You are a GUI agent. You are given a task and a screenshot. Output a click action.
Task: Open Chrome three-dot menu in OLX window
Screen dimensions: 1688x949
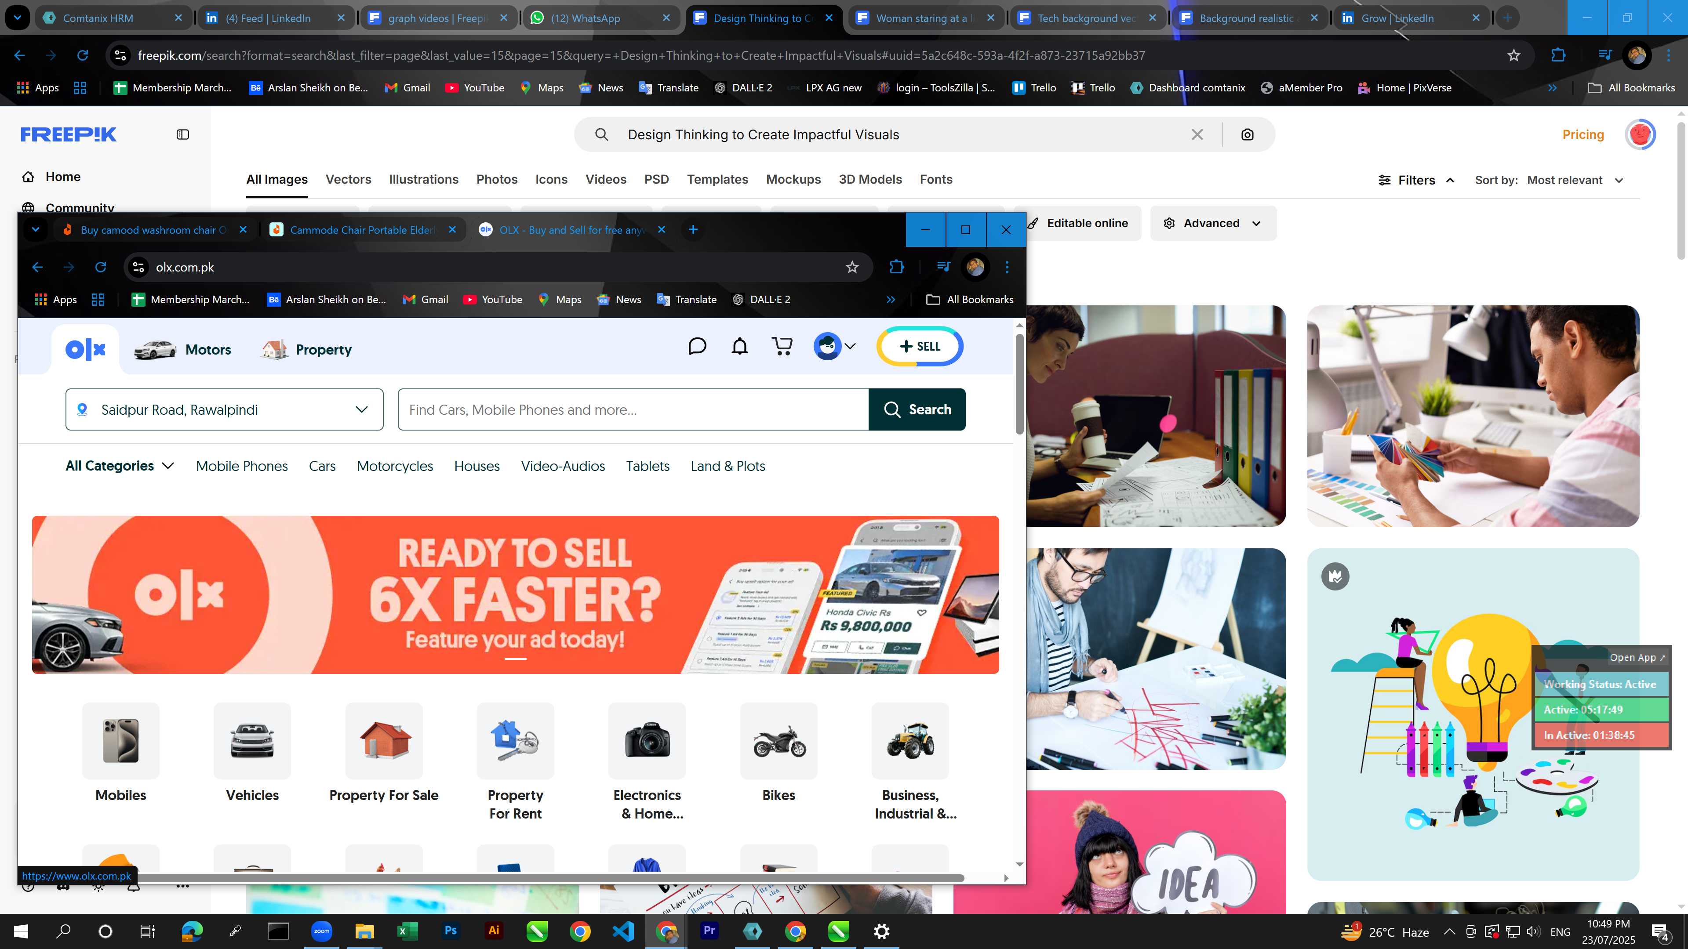(x=1007, y=267)
